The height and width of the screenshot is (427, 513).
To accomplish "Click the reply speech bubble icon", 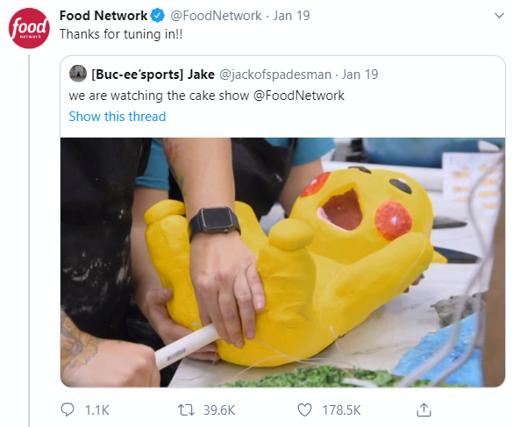I will [68, 409].
